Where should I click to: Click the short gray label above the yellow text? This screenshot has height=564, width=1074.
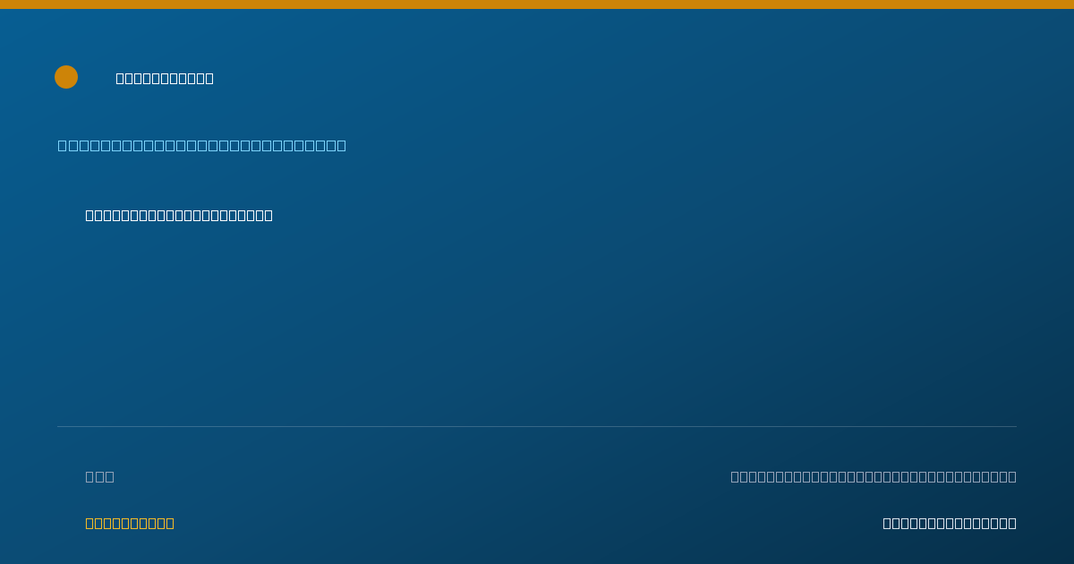tap(100, 476)
